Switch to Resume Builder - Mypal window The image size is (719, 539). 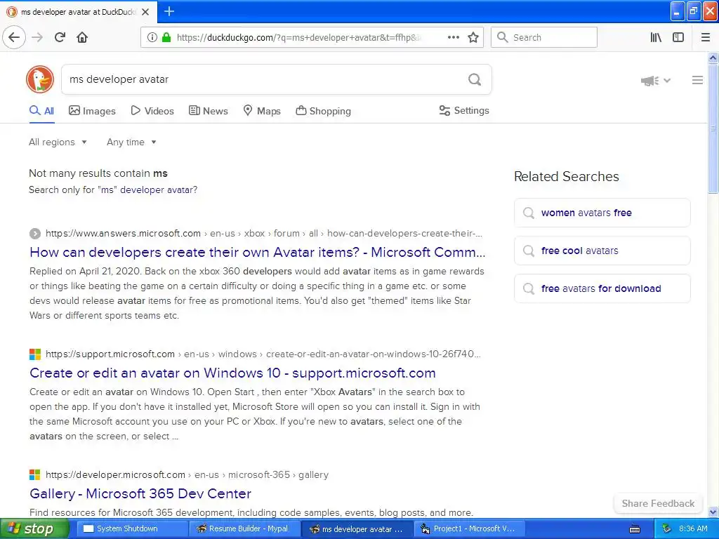244,529
